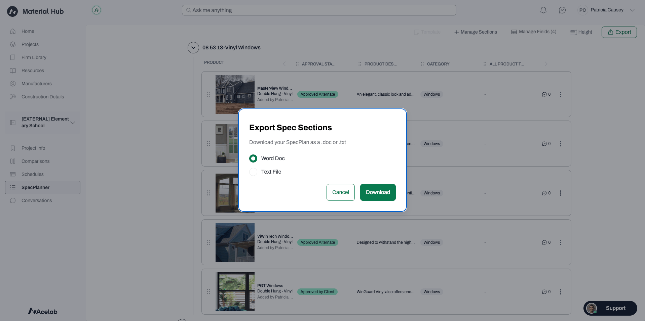Click the drag handle of the ViWinTech row
The height and width of the screenshot is (321, 645).
(x=208, y=242)
